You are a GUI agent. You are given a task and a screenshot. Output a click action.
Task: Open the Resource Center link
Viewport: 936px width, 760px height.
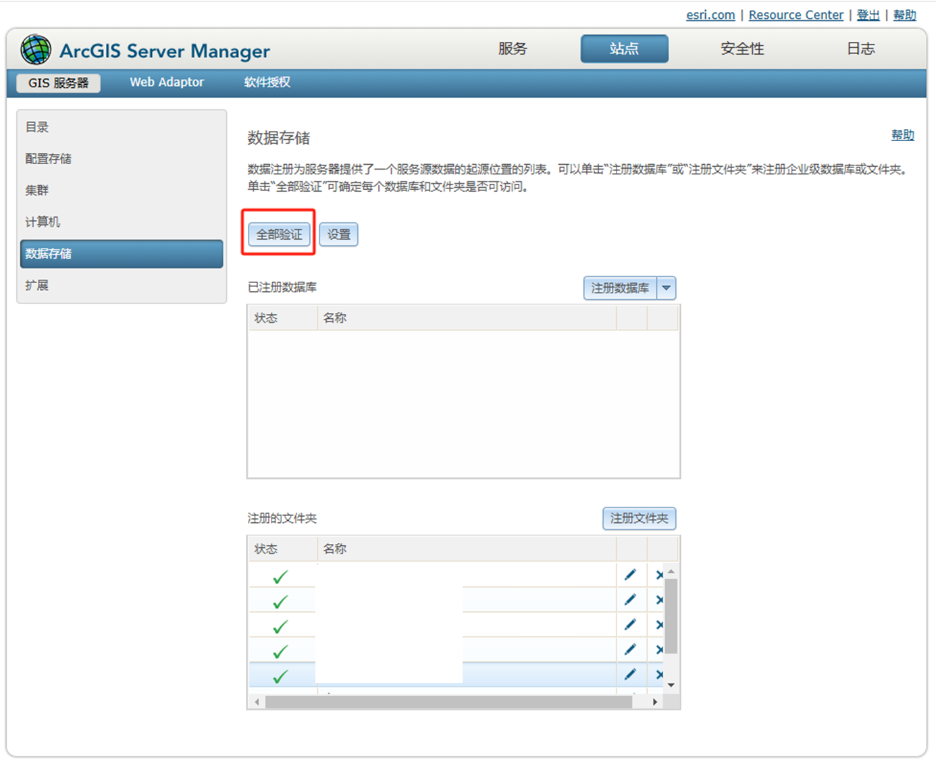pos(796,15)
